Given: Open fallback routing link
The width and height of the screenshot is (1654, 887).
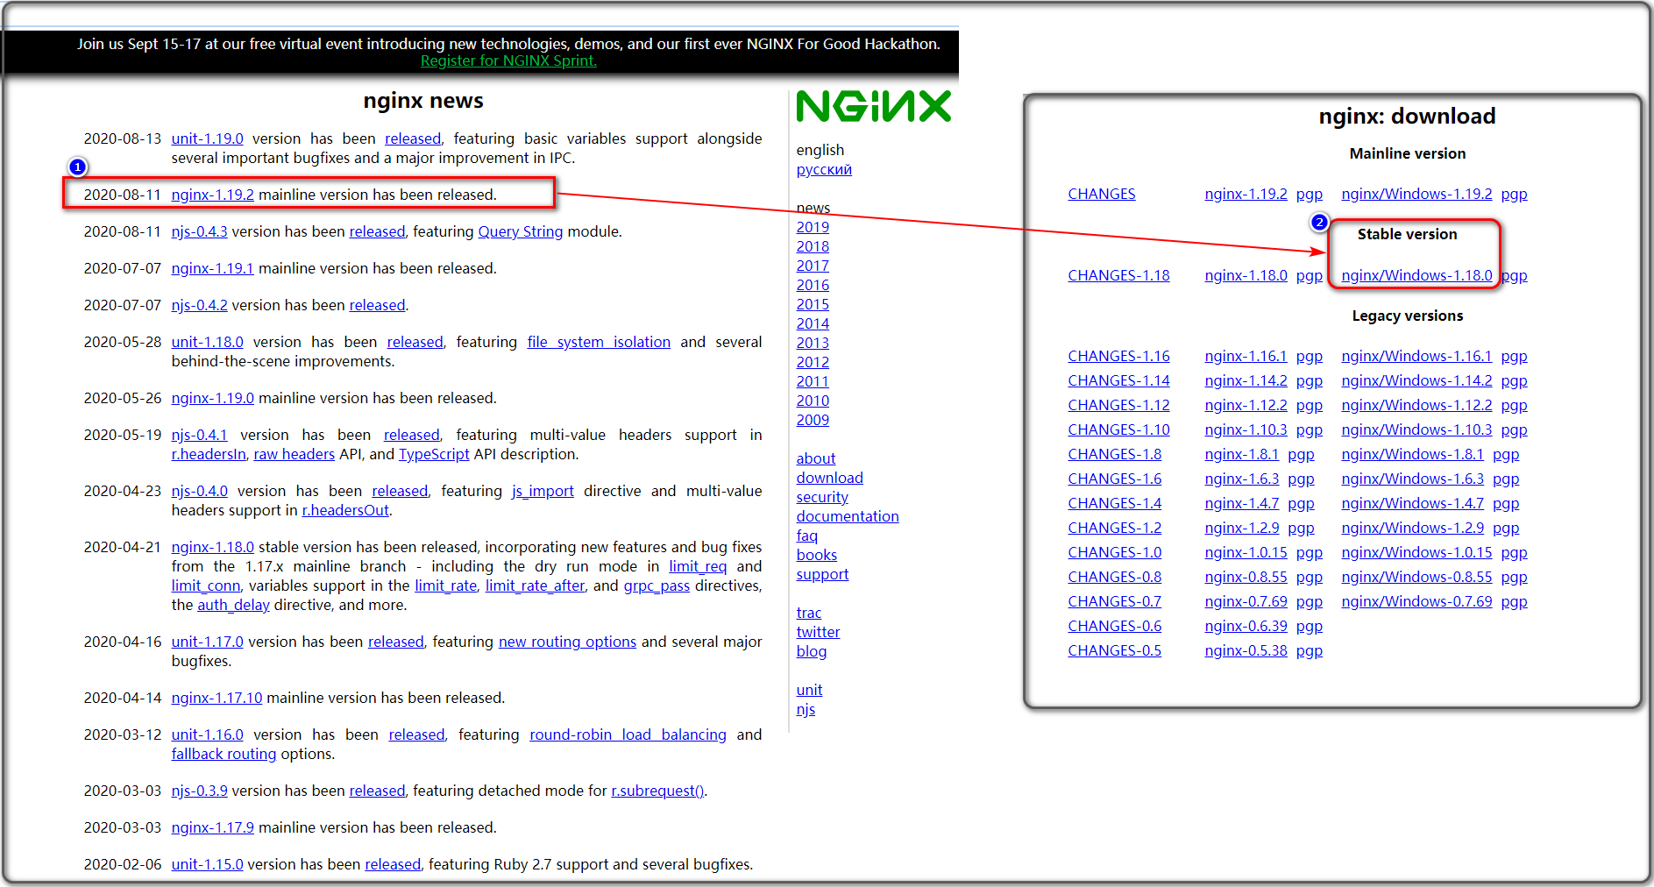Looking at the screenshot, I should coord(224,754).
